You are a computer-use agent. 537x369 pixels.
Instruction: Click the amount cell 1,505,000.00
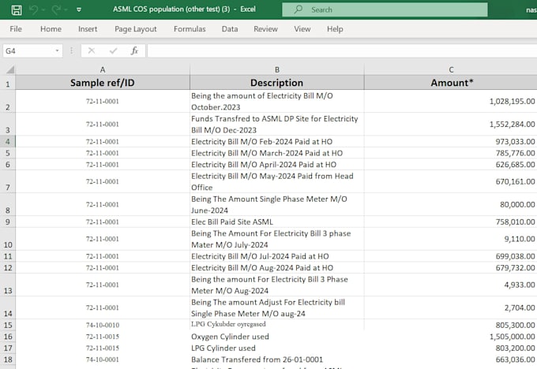[x=451, y=337]
